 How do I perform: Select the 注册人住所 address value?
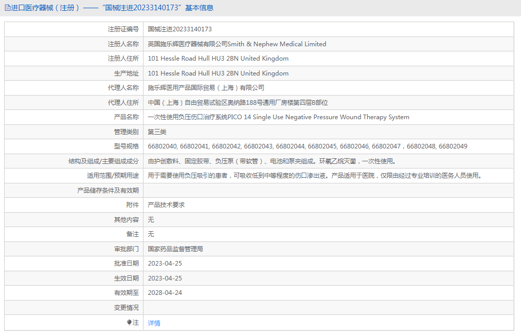point(218,59)
